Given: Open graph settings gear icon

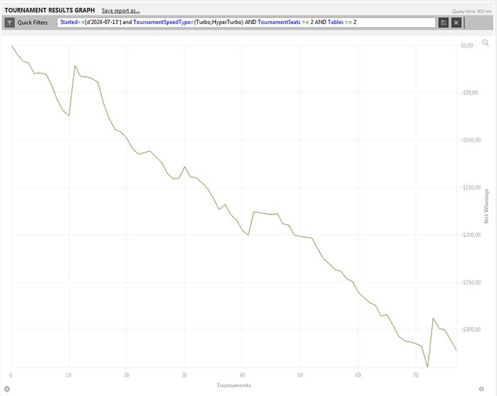Looking at the screenshot, I should pyautogui.click(x=7, y=389).
